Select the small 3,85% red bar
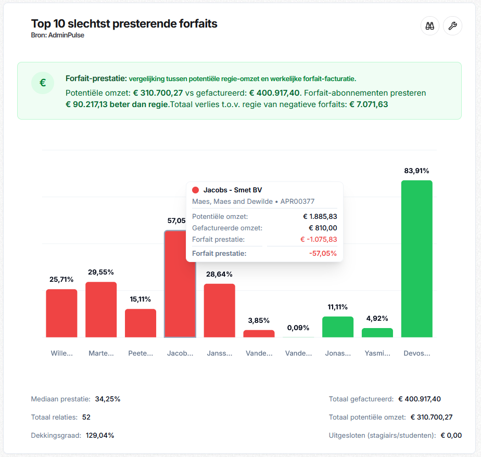The height and width of the screenshot is (457, 481). (x=259, y=334)
